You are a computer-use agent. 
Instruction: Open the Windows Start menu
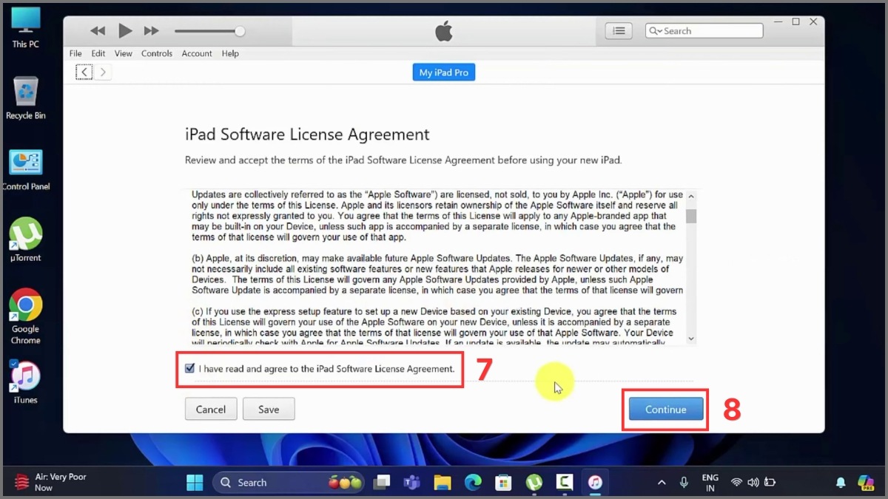pyautogui.click(x=195, y=483)
